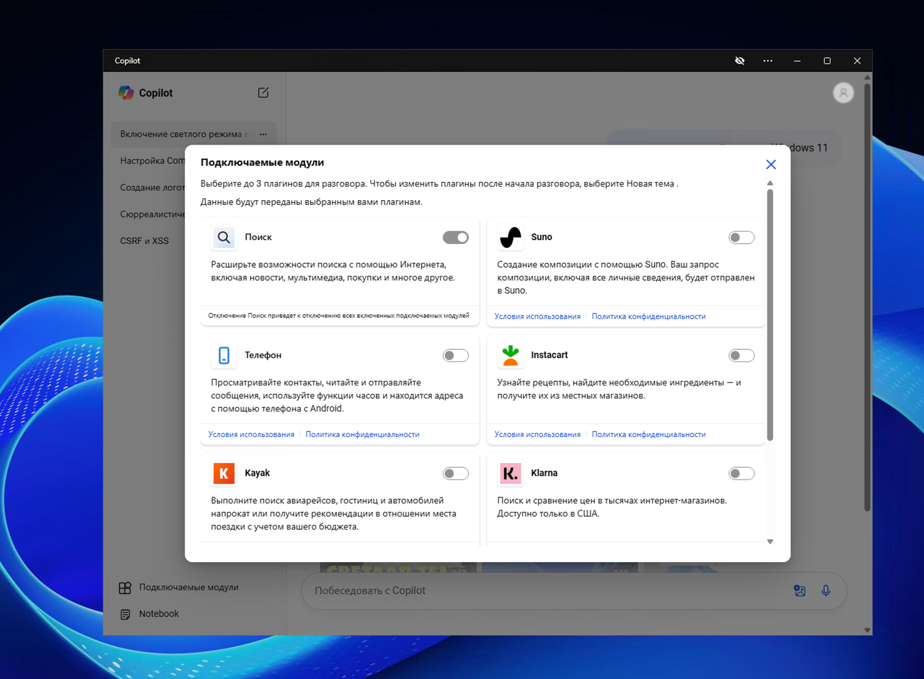Viewport: 924px width, 679px height.
Task: Maximize the Copilot window
Action: point(827,61)
